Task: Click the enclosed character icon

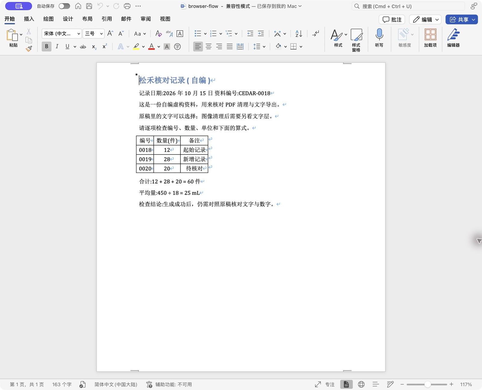Action: pyautogui.click(x=177, y=46)
